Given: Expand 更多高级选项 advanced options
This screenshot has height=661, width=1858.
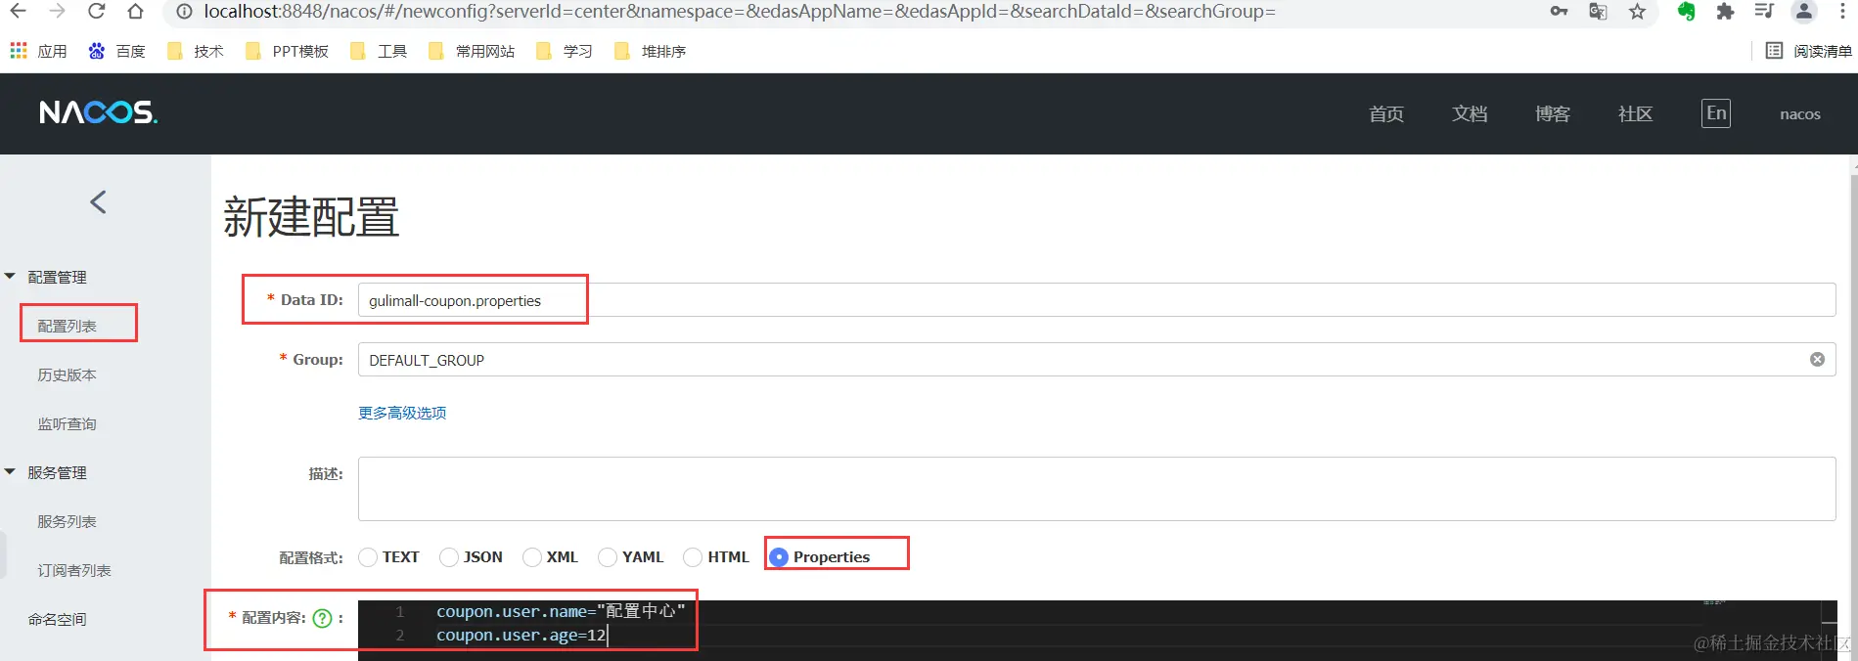Looking at the screenshot, I should 402,413.
